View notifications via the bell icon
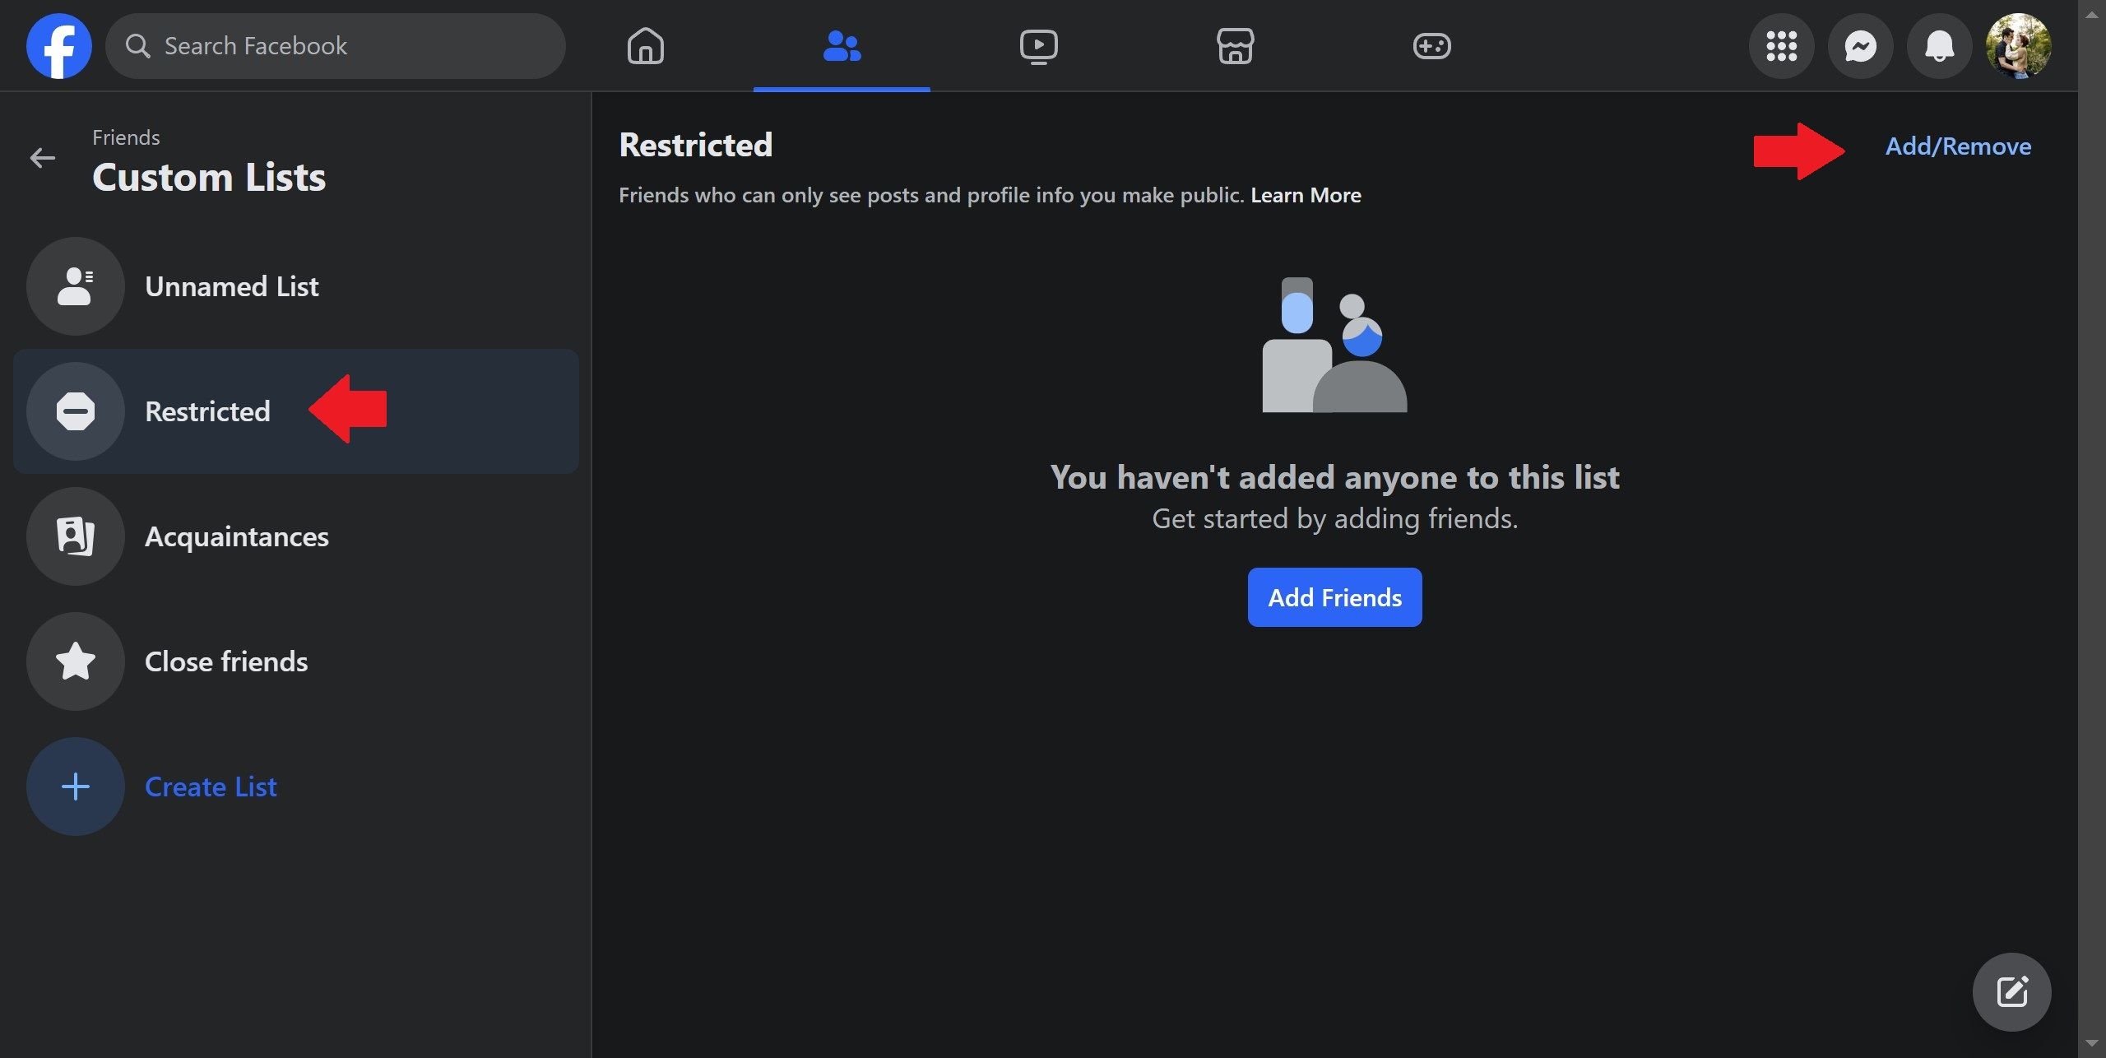2106x1058 pixels. point(1940,45)
